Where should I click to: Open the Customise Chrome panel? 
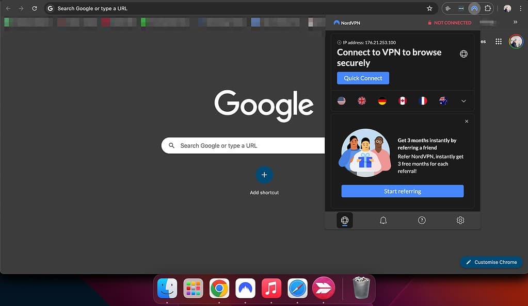pyautogui.click(x=491, y=262)
